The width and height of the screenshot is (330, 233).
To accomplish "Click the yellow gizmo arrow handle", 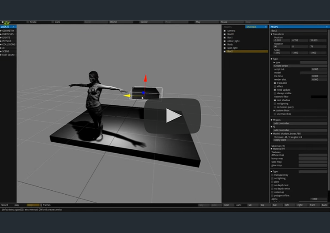I will pyautogui.click(x=127, y=96).
